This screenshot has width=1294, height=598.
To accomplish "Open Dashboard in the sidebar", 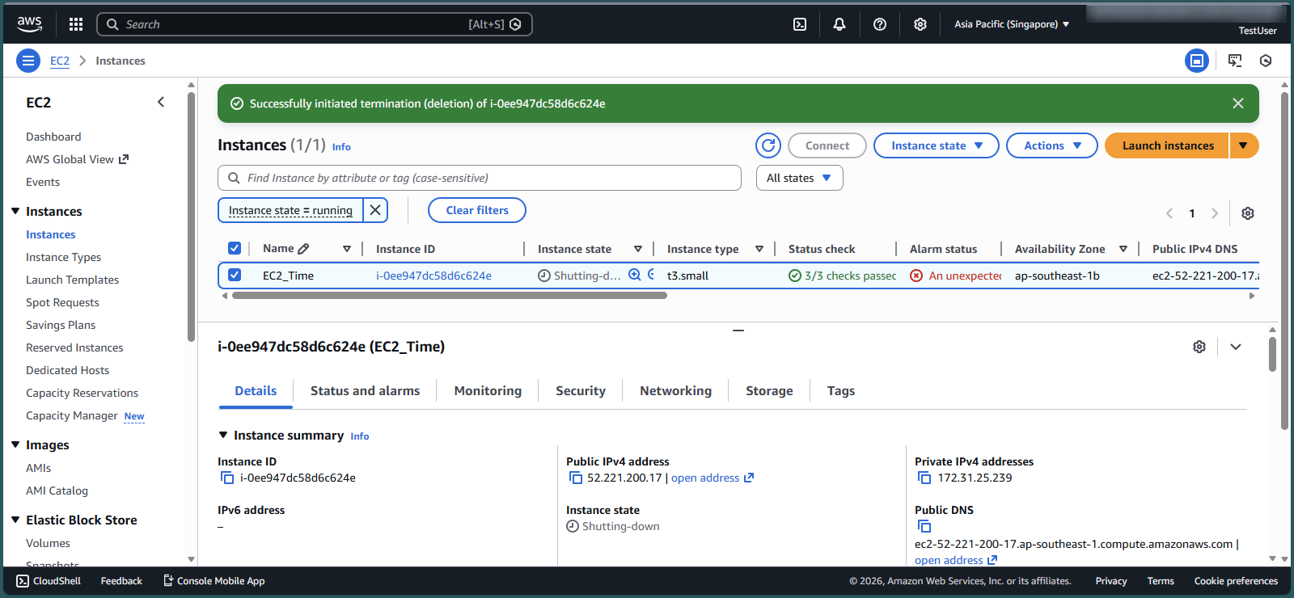I will [53, 137].
